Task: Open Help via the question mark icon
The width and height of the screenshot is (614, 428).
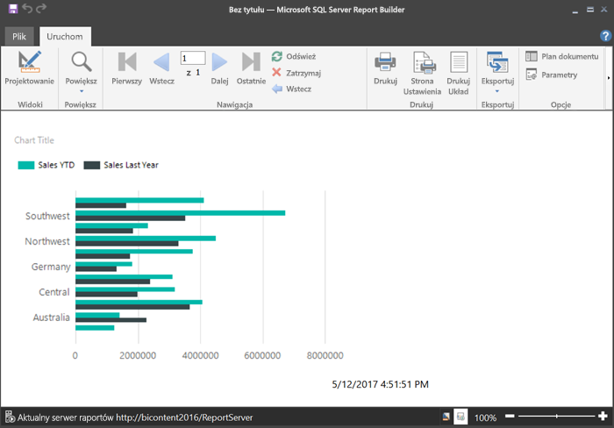Action: point(605,36)
